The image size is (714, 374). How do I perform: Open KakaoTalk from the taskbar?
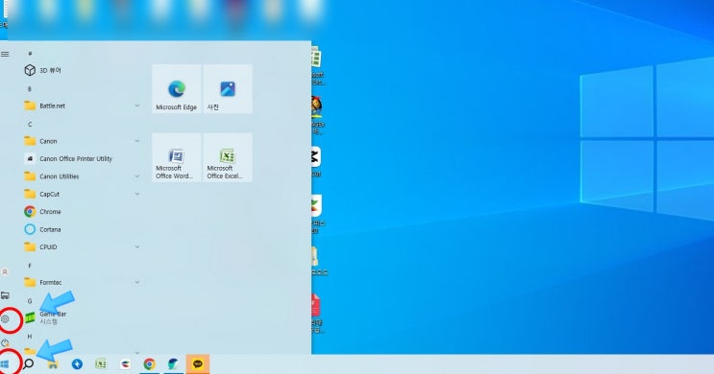198,364
